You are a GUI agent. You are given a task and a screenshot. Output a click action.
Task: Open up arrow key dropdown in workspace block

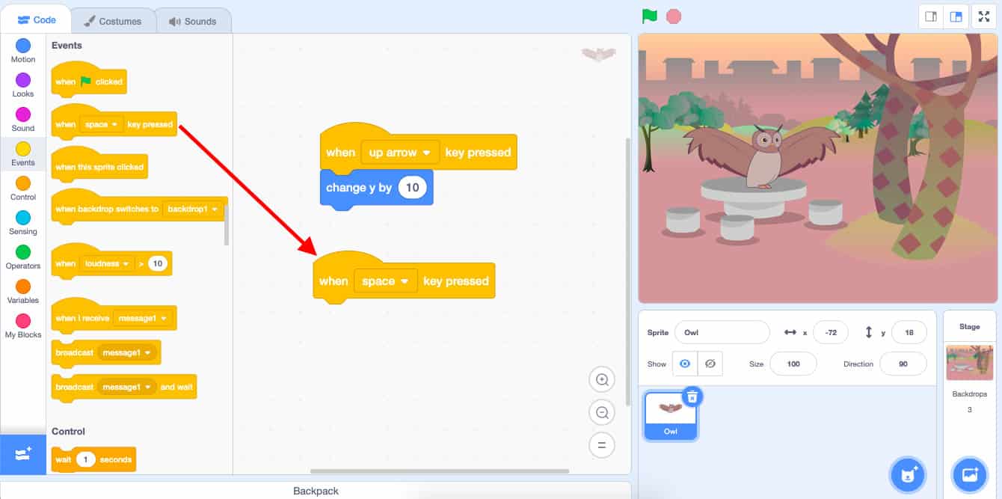[400, 153]
